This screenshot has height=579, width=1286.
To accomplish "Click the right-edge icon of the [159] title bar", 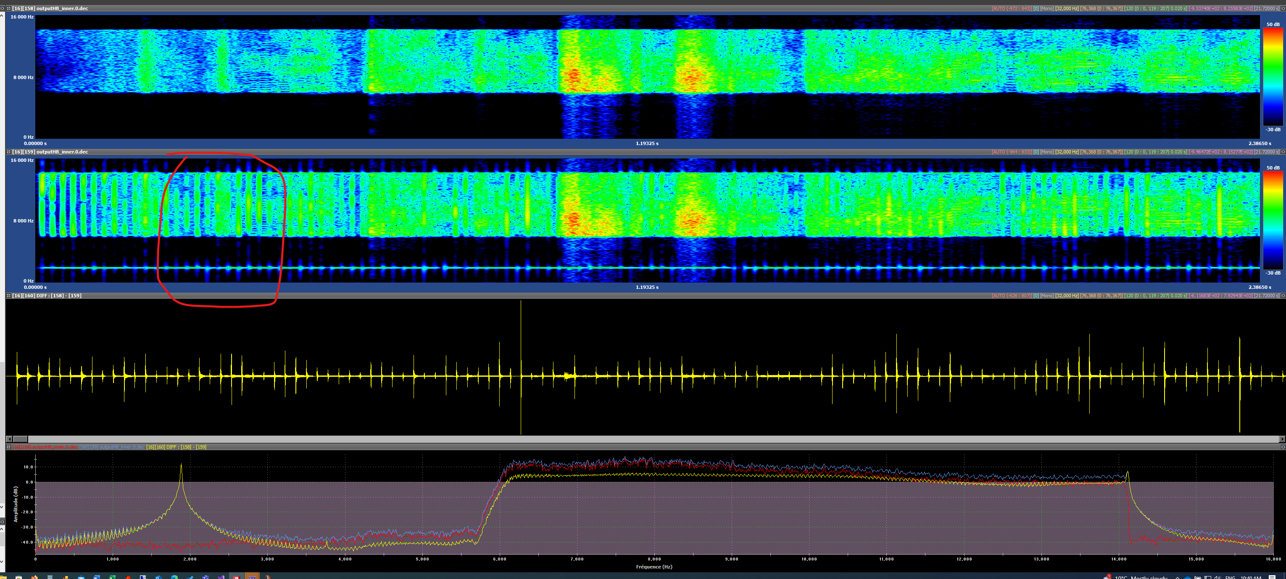I will (1283, 152).
